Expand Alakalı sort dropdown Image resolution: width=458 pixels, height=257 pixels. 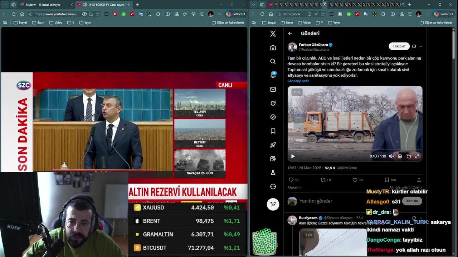pyautogui.click(x=294, y=187)
